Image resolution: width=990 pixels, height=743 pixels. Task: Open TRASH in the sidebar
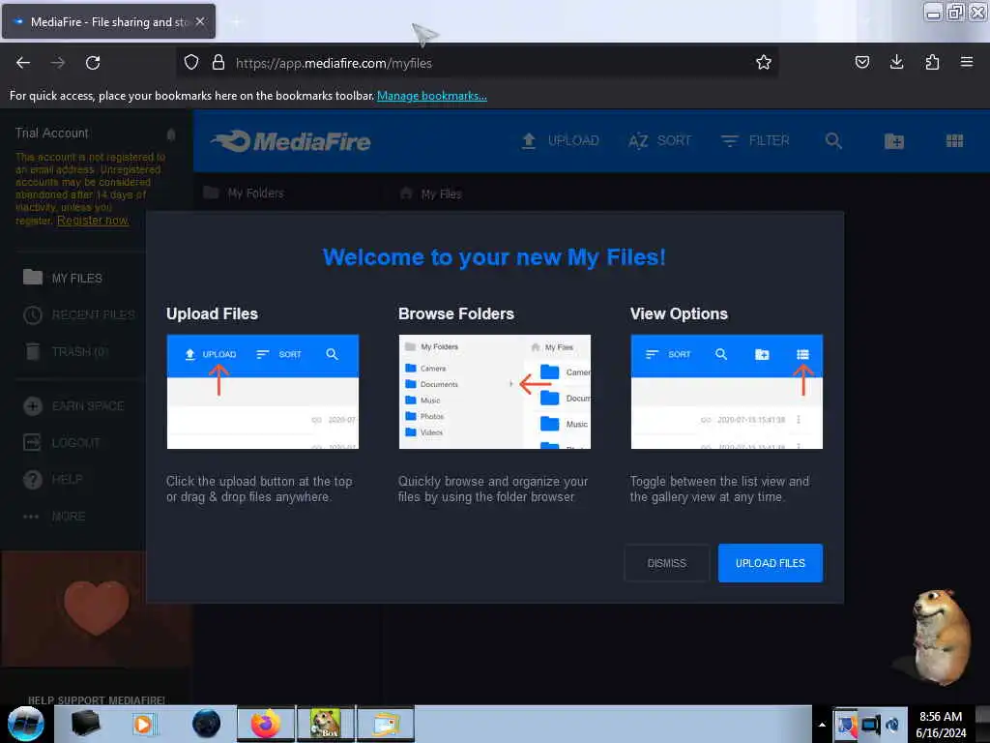point(67,351)
